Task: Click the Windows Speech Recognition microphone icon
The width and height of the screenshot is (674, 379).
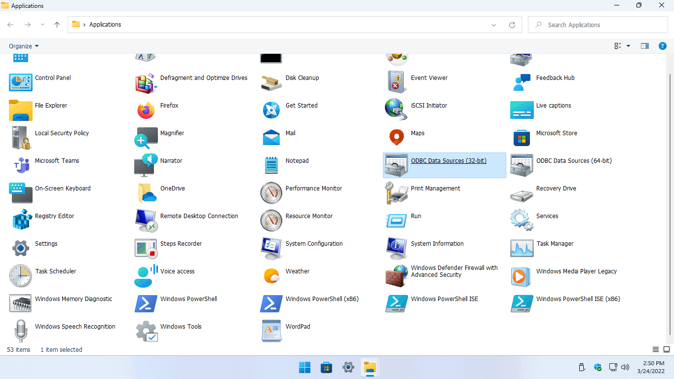Action: (x=21, y=331)
